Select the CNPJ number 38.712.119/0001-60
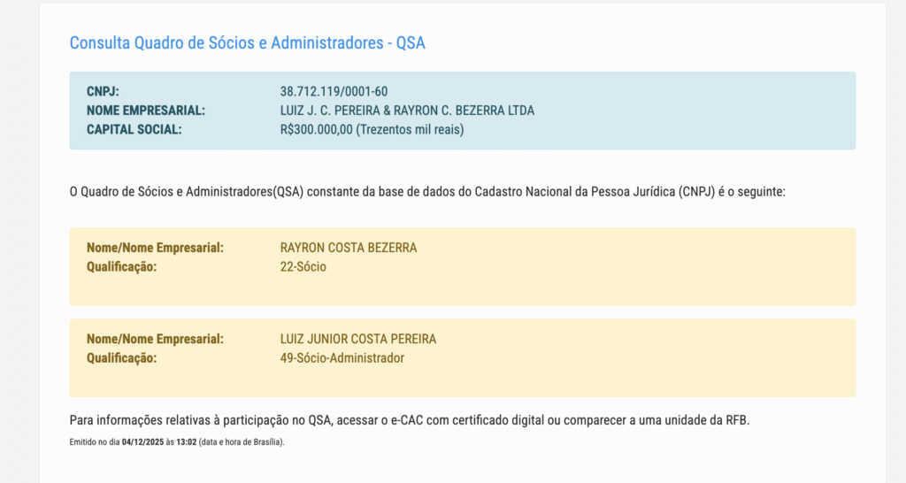This screenshot has width=906, height=483. (334, 91)
